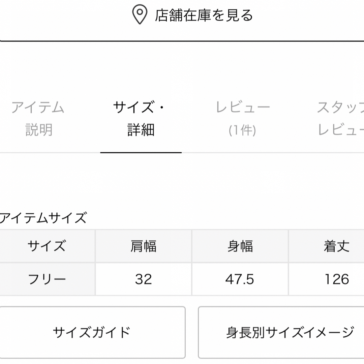Click the 身幅 column header

240,246
